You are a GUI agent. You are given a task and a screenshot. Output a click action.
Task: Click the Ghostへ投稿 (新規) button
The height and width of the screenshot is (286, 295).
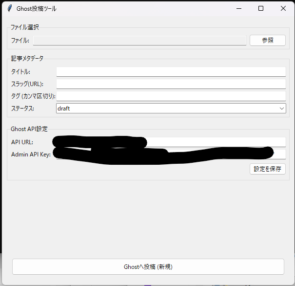click(148, 266)
